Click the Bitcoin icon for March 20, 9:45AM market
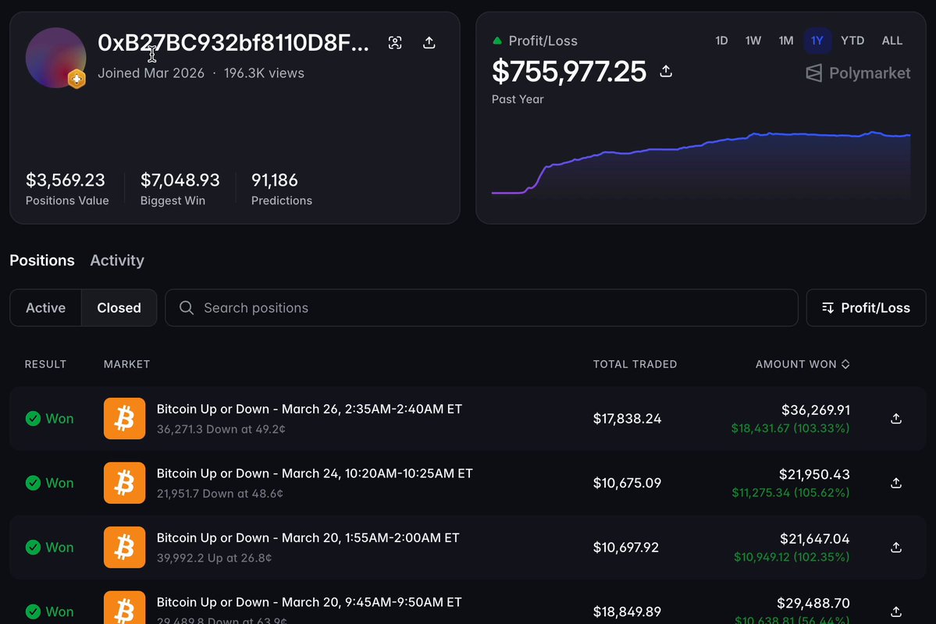936x624 pixels. tap(124, 608)
